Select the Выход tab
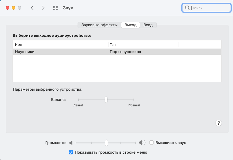The height and width of the screenshot is (160, 233). click(x=130, y=25)
